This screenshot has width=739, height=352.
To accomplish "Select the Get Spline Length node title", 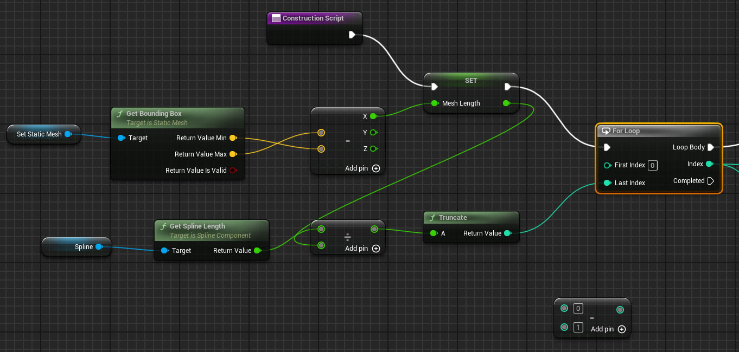I will (x=198, y=226).
